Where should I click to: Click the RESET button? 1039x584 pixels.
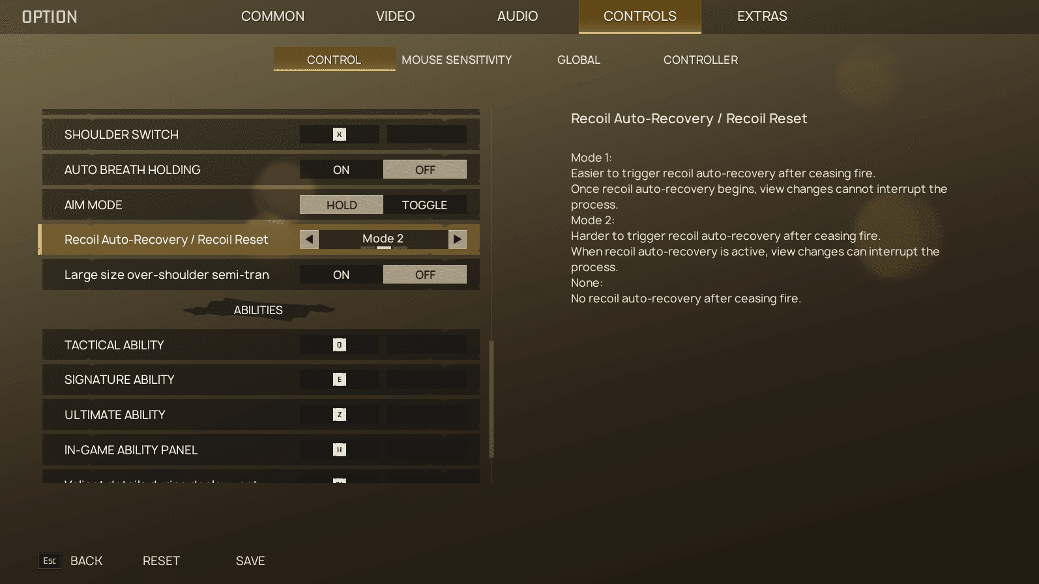[161, 561]
